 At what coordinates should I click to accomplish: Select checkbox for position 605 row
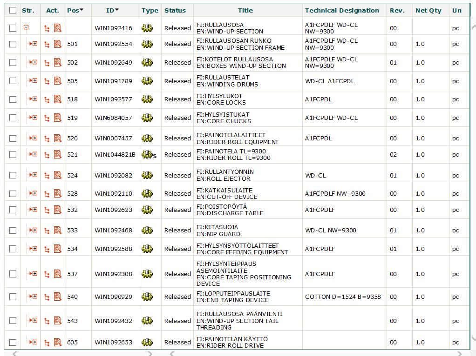pos(13,343)
